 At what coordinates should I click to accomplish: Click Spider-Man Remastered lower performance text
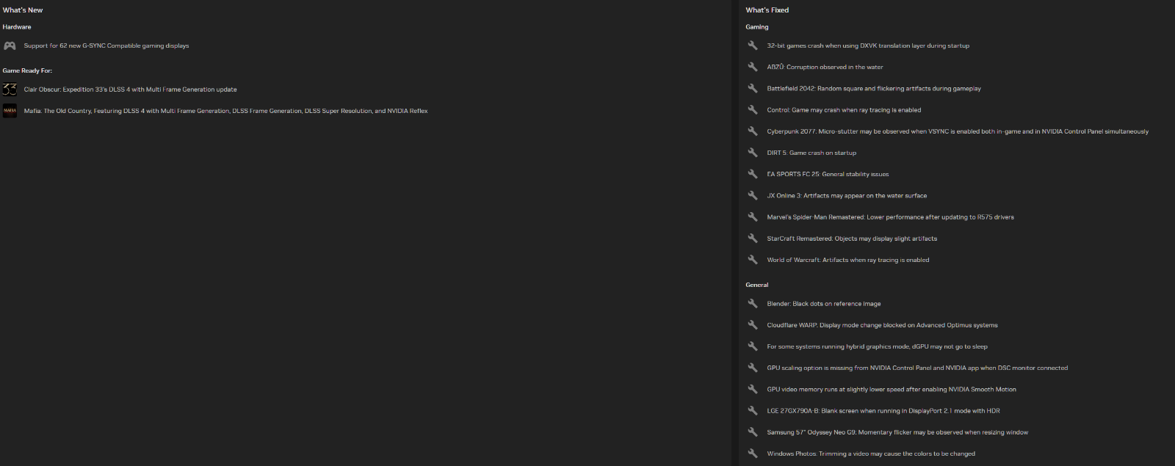click(x=890, y=217)
